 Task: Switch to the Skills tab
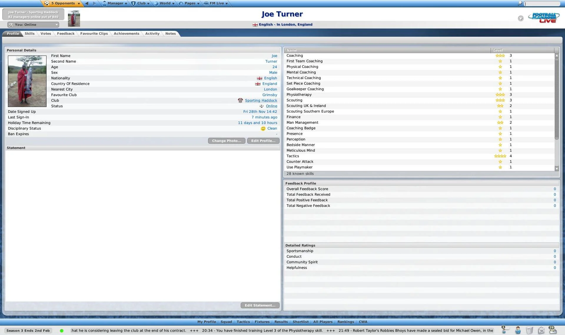pos(29,33)
